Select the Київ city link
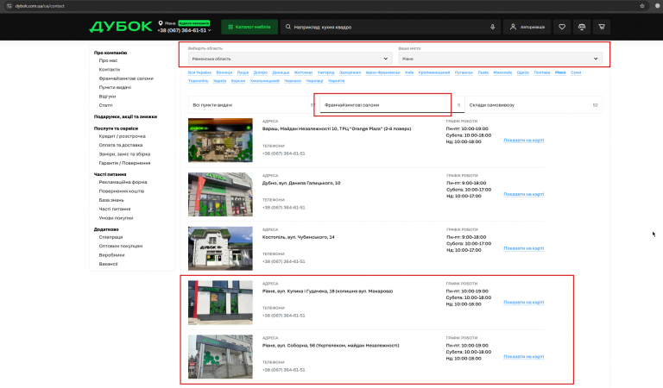This screenshot has width=663, height=388. (x=409, y=72)
